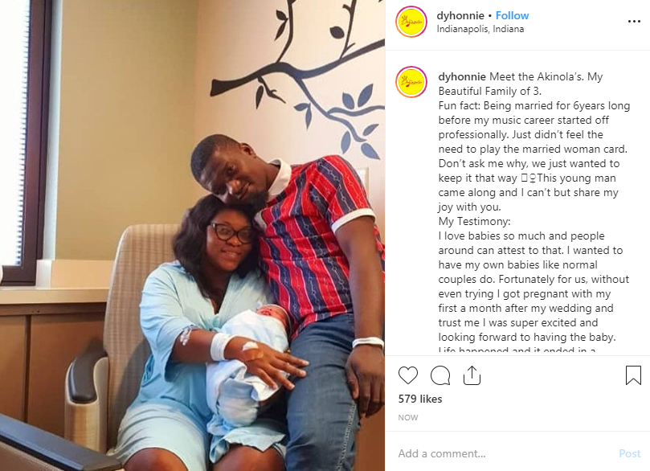
Task: Click the family photo of the post
Action: [x=192, y=235]
